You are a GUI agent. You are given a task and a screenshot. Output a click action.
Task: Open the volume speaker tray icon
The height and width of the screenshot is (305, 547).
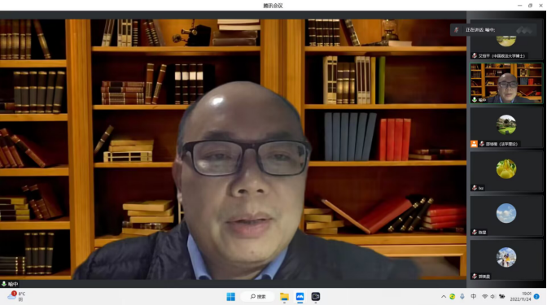(x=493, y=297)
